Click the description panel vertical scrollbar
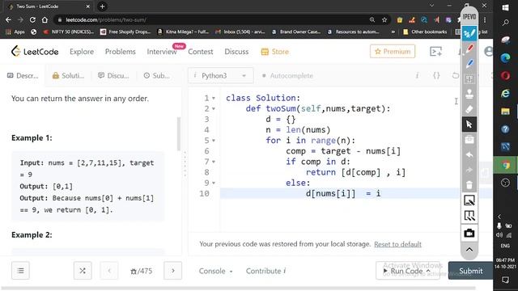518x291 pixels. tap(179, 133)
